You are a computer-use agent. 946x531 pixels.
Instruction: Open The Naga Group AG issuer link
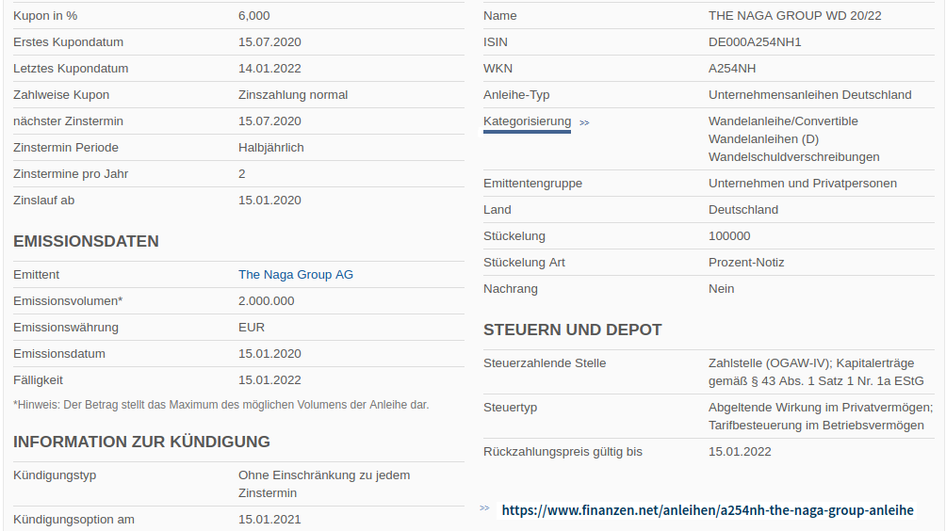[296, 275]
